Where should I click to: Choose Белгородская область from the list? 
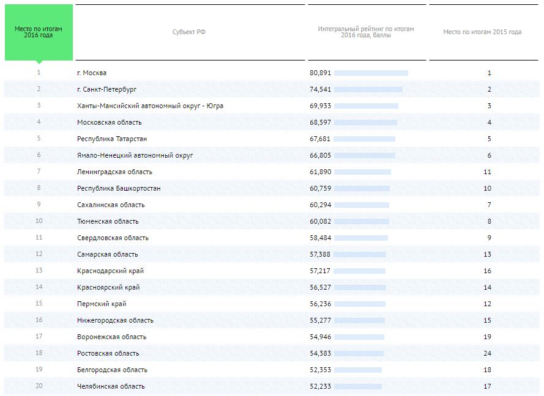click(x=112, y=370)
